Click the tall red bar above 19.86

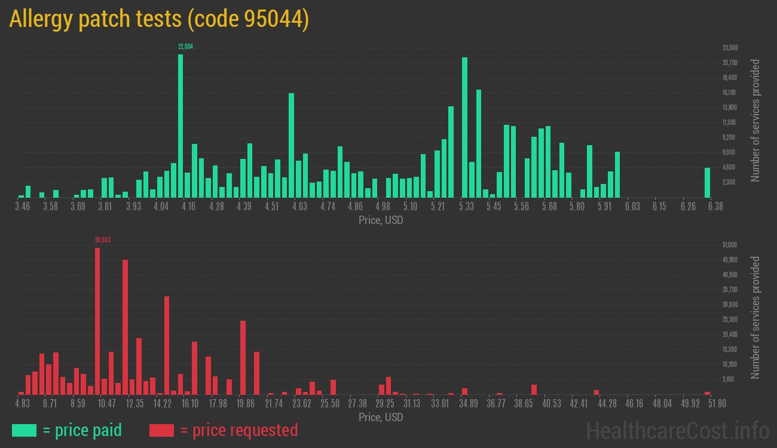click(x=243, y=357)
